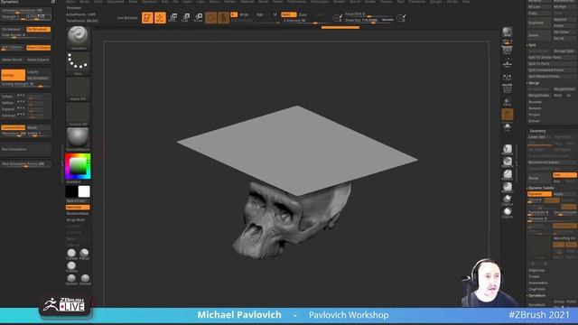Screen dimensions: 578x325
Task: Collapse the Merge section
Action: pyautogui.click(x=534, y=83)
